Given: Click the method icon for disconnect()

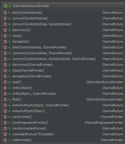Looking at the screenshot, I should (x=5, y=30).
